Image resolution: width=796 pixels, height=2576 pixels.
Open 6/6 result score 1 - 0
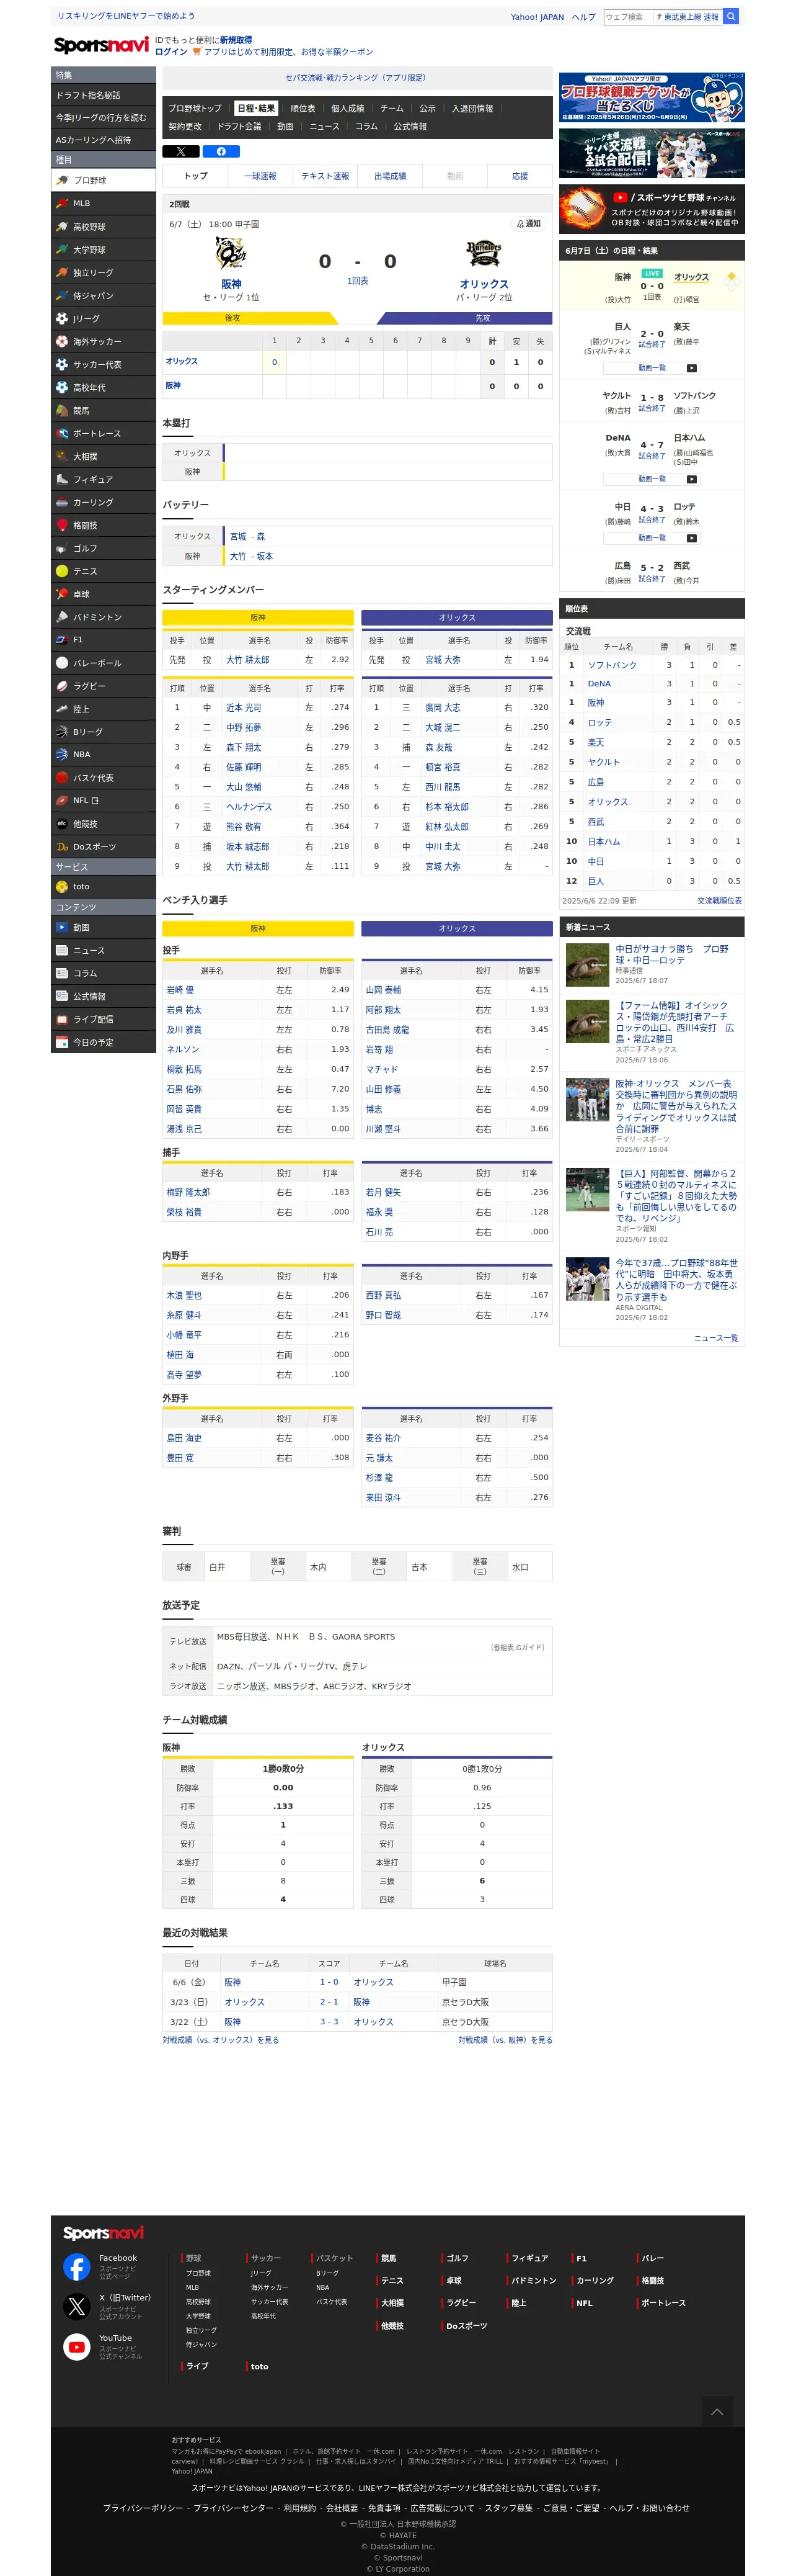pos(329,1982)
